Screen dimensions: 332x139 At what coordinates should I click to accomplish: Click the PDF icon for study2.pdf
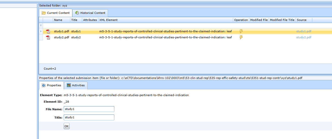pyautogui.click(x=48, y=37)
